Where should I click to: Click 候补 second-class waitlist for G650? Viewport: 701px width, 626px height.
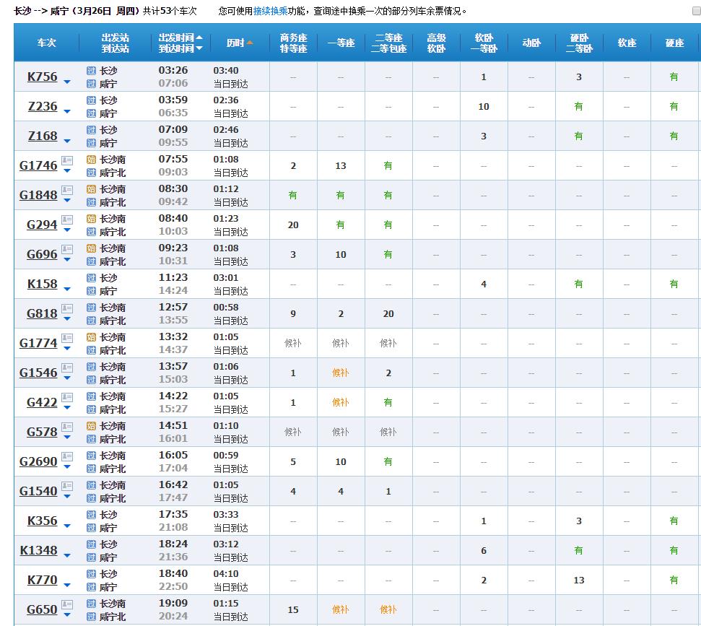388,610
